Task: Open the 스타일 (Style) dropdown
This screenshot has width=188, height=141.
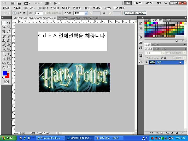Action: (81, 13)
